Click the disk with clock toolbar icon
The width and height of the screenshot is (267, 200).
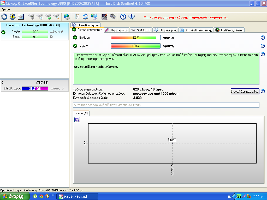[x=40, y=17]
